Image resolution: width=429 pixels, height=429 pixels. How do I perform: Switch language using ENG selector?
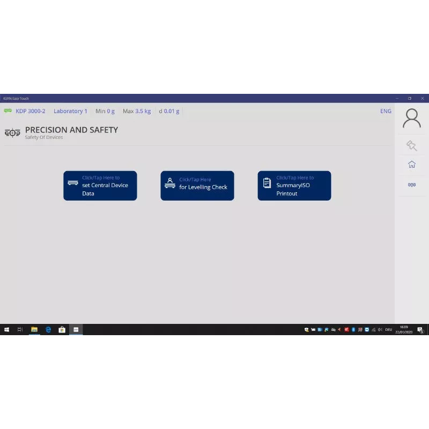point(386,111)
